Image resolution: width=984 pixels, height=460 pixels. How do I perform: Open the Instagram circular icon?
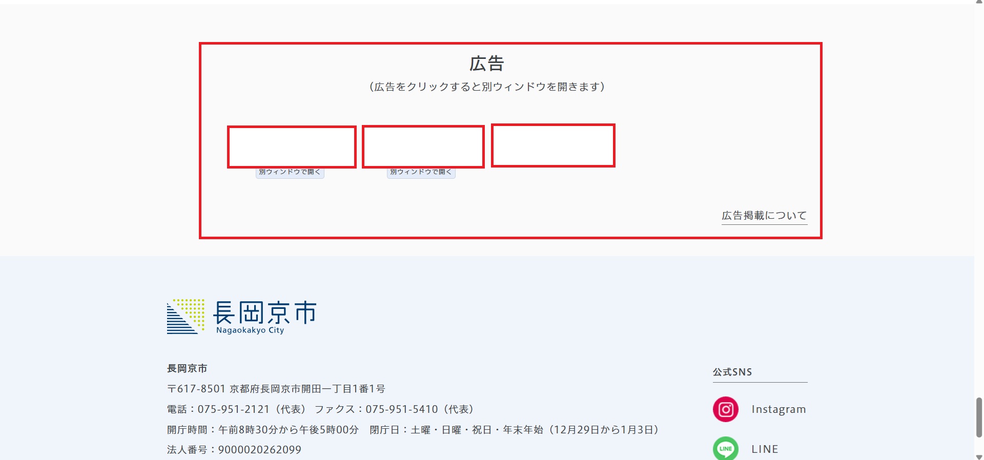725,409
